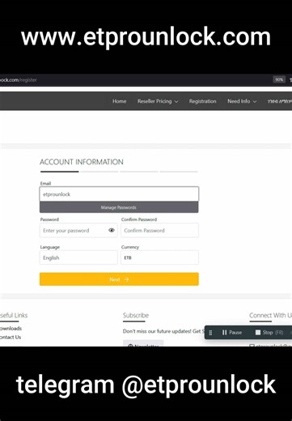Expand the Reseller Pricing dropdown
292x421 pixels.
[x=158, y=101]
